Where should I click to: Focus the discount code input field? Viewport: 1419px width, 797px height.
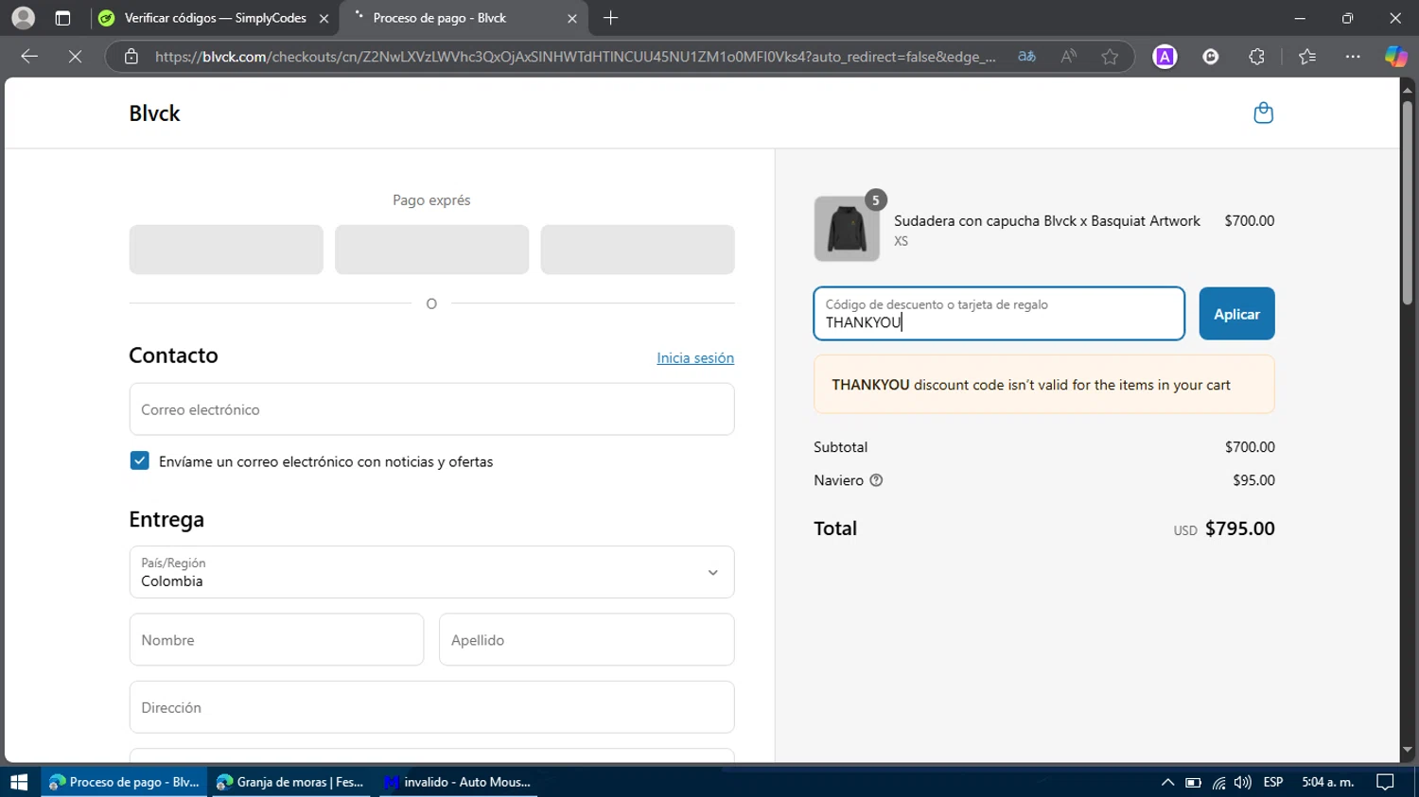999,314
